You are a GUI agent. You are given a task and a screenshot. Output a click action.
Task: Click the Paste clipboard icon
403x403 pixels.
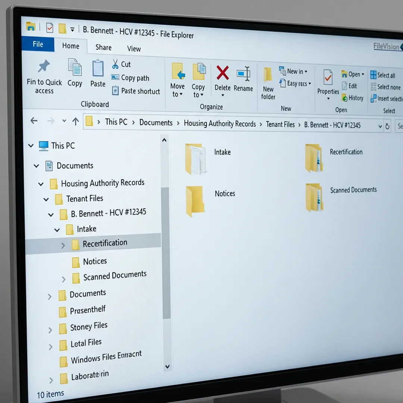tap(98, 68)
